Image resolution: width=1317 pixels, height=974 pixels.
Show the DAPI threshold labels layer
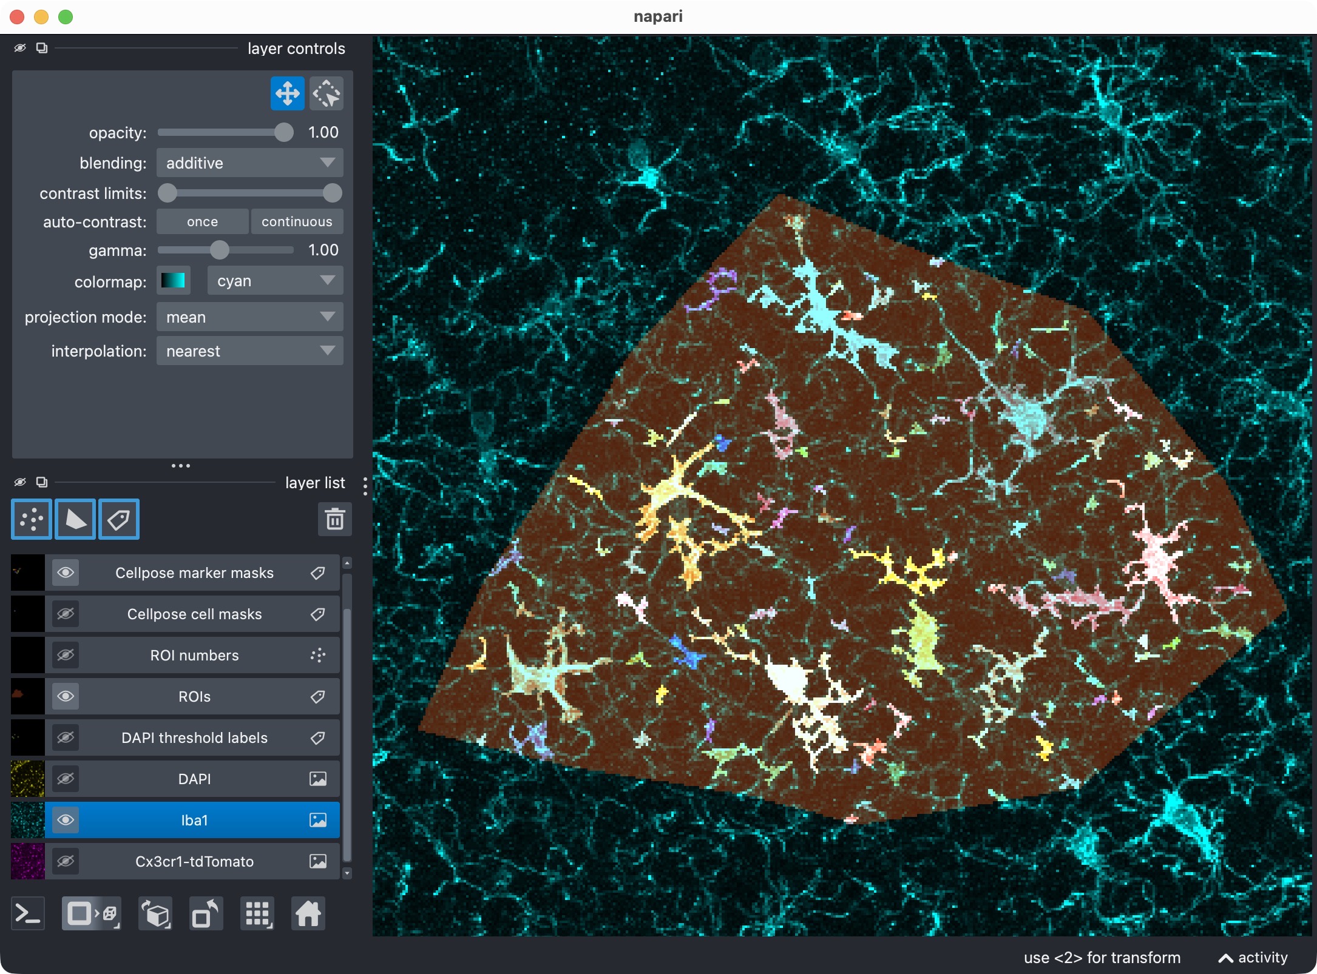[66, 738]
